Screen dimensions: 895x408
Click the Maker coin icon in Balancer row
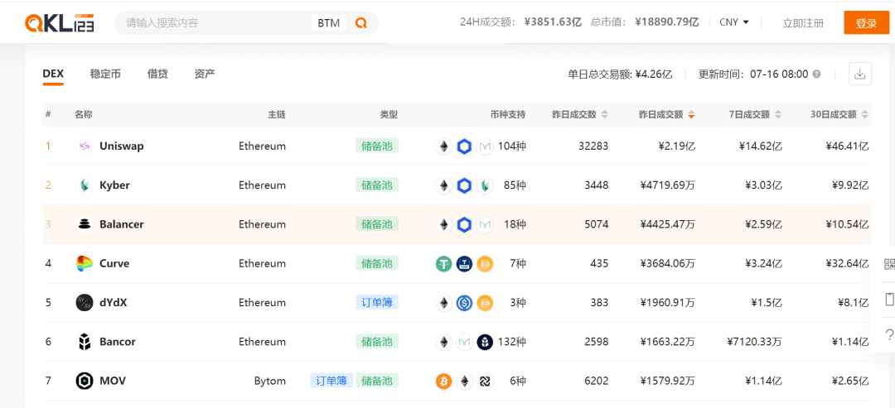(x=485, y=224)
